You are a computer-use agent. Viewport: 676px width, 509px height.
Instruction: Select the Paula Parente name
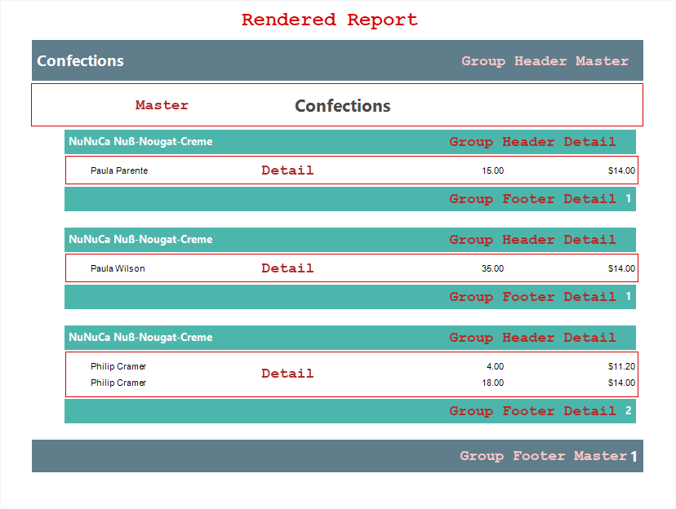point(119,170)
